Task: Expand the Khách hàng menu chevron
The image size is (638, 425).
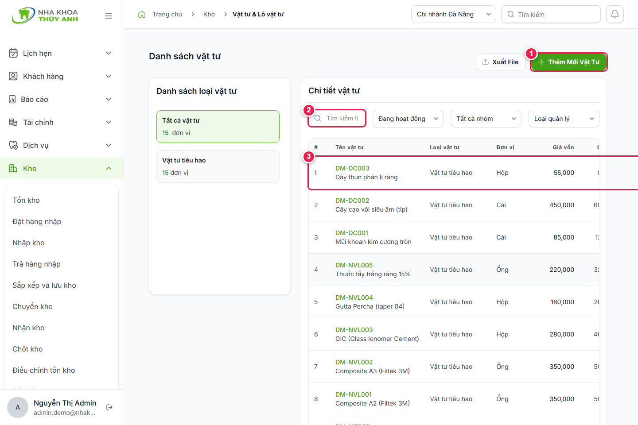Action: (x=109, y=76)
